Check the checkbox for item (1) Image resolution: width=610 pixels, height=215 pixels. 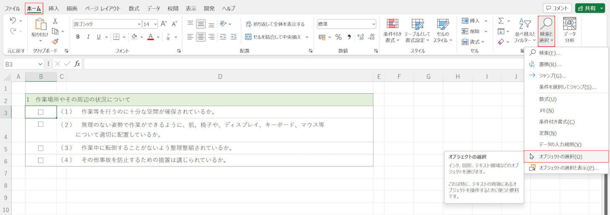[x=41, y=112]
